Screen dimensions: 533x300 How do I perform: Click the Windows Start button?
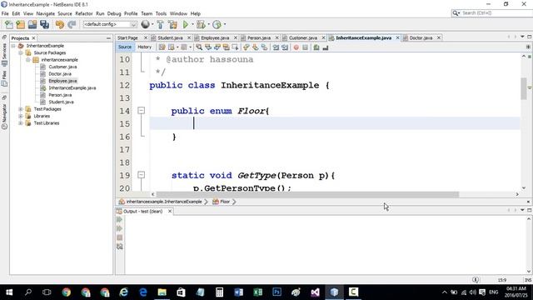tap(9, 292)
